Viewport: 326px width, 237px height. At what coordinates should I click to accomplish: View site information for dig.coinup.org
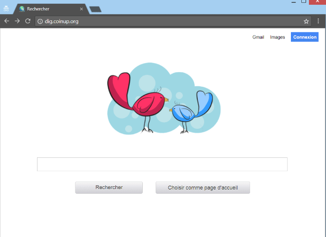pyautogui.click(x=40, y=21)
